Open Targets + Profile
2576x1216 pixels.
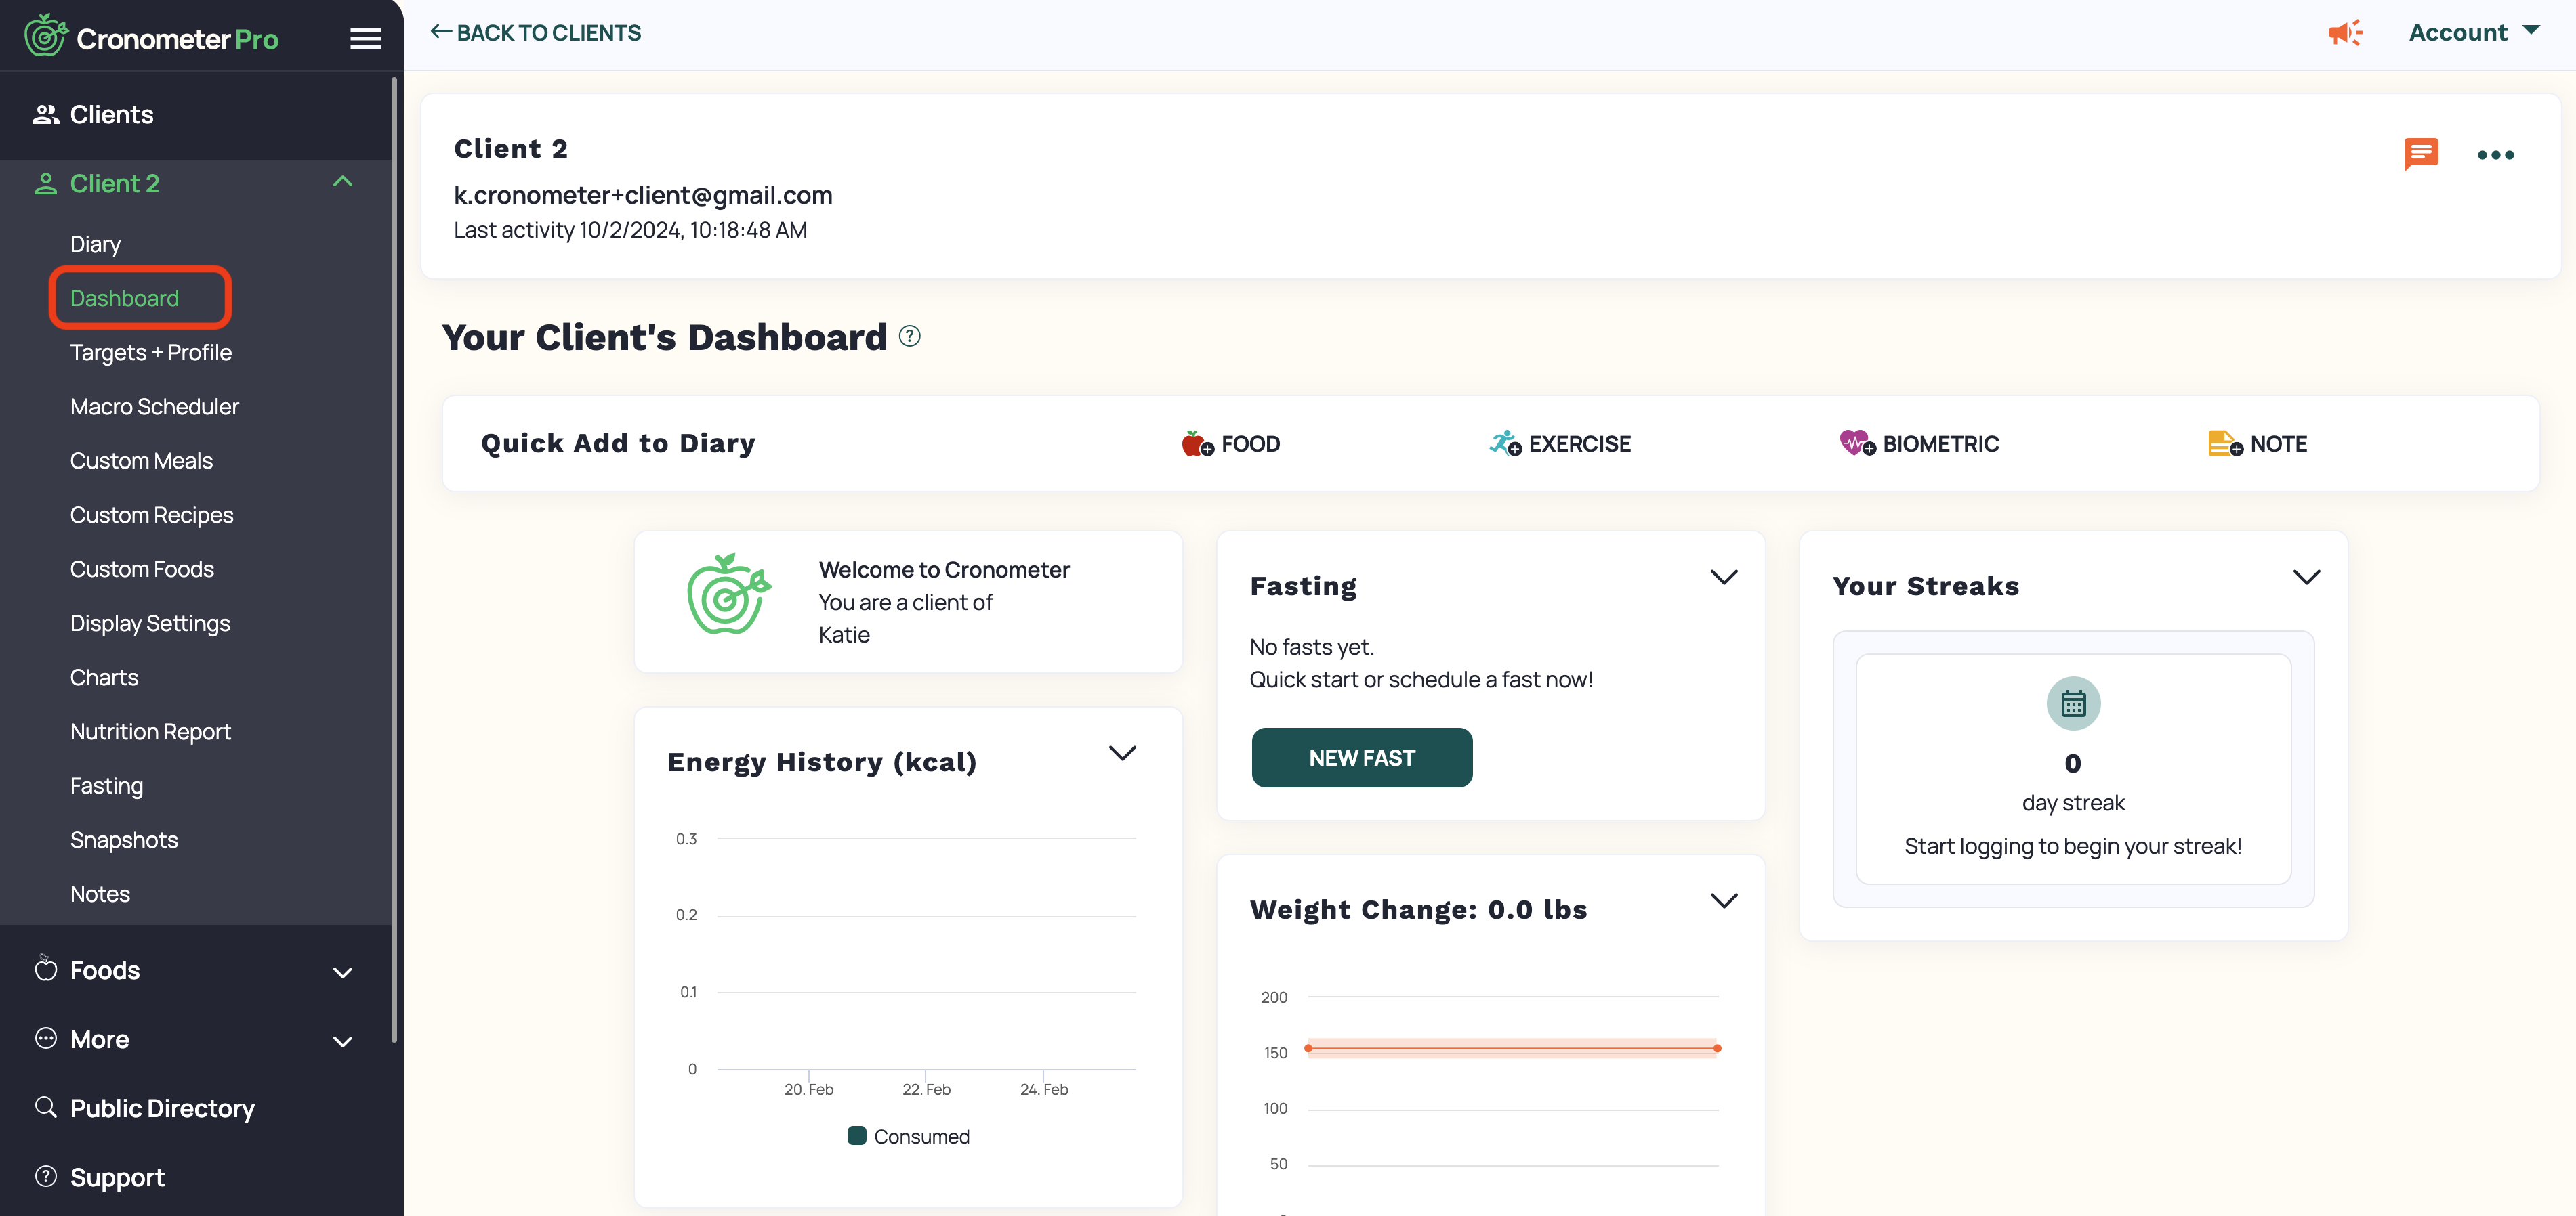pos(150,353)
